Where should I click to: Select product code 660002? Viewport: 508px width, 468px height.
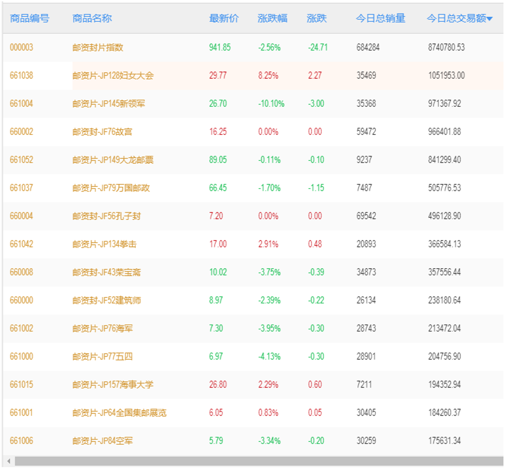21,132
